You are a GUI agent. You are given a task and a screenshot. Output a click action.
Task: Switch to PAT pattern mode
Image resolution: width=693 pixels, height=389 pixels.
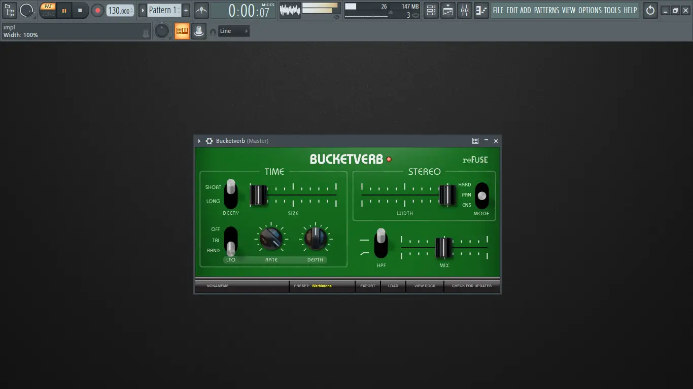pyautogui.click(x=48, y=7)
